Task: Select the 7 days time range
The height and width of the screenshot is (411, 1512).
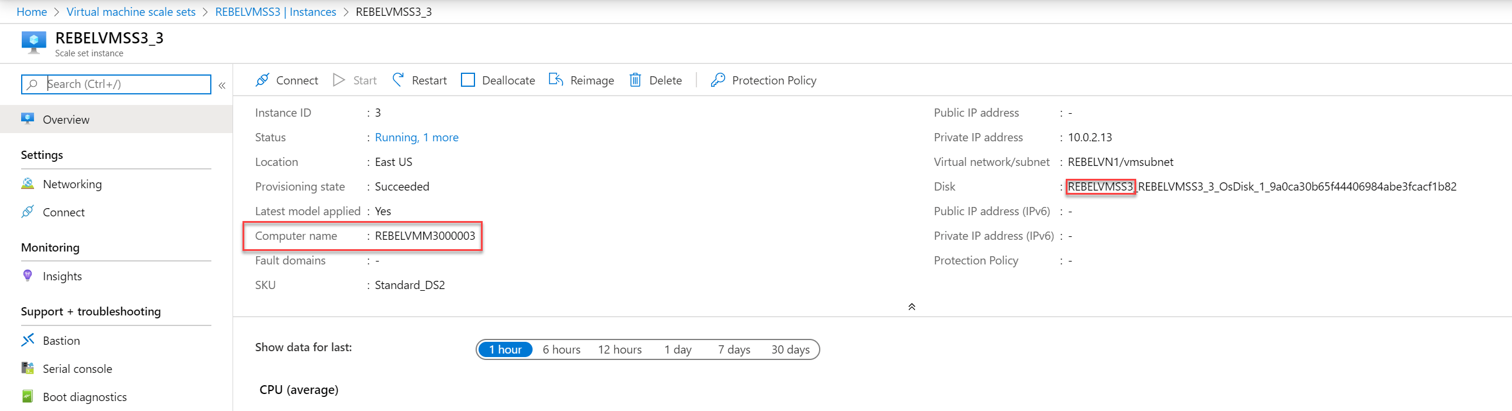Action: pyautogui.click(x=734, y=349)
